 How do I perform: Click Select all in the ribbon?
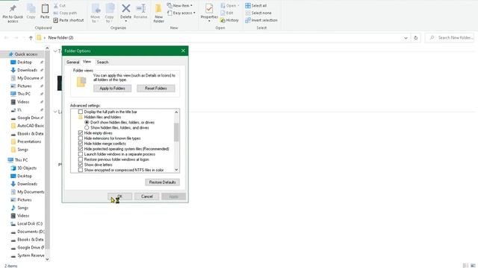255,5
